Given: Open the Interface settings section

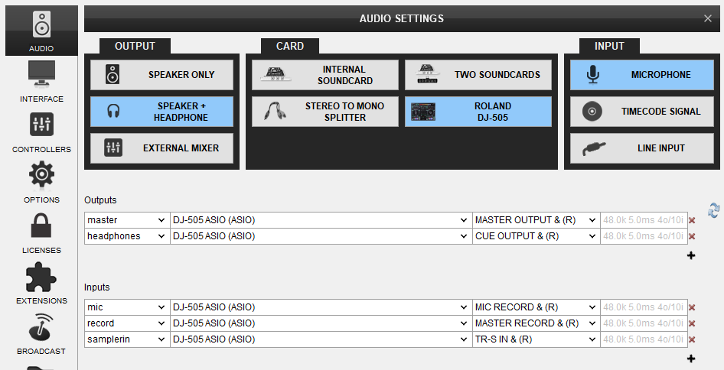Looking at the screenshot, I should (x=41, y=81).
